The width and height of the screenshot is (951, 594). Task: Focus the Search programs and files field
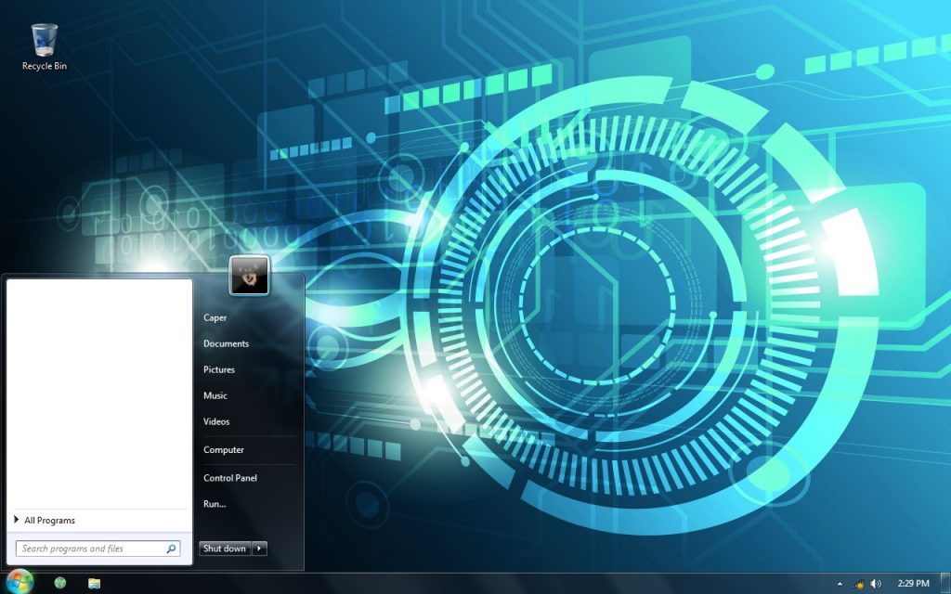point(91,549)
